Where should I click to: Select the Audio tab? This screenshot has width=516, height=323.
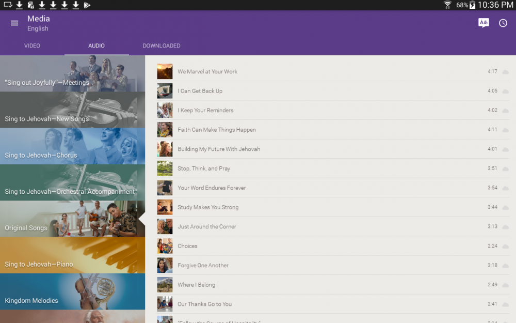(x=96, y=46)
